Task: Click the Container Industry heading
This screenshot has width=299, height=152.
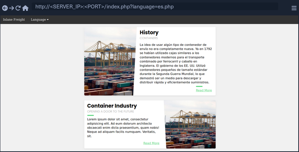Action: pos(112,106)
